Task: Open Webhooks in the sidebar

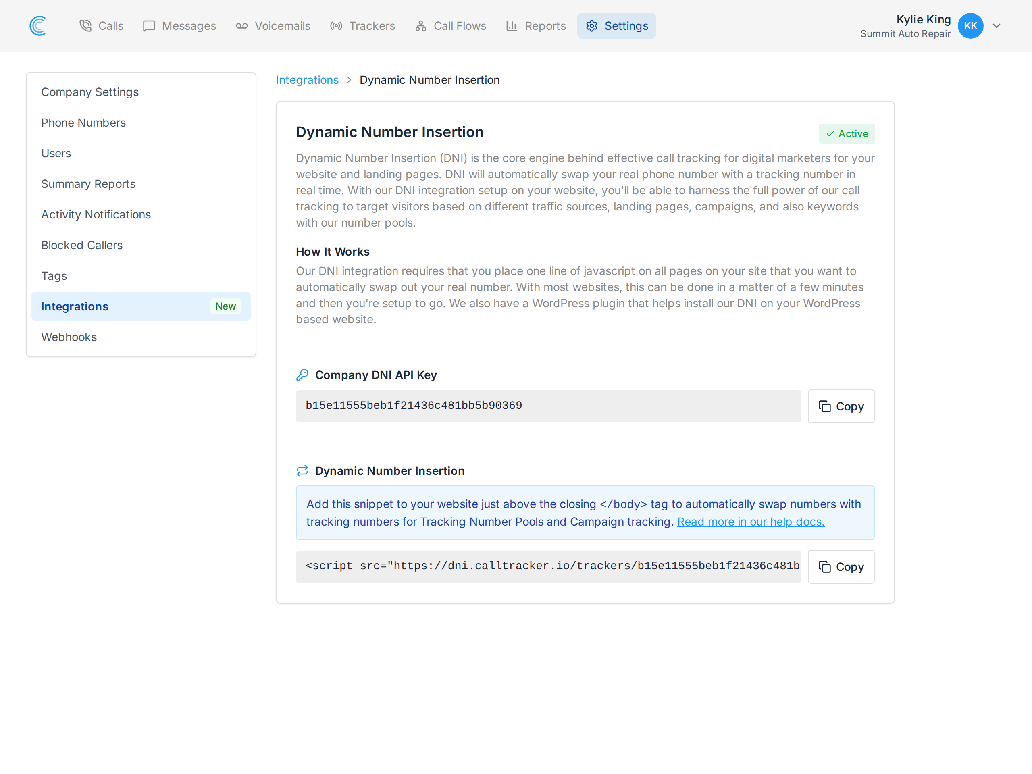Action: tap(141, 337)
